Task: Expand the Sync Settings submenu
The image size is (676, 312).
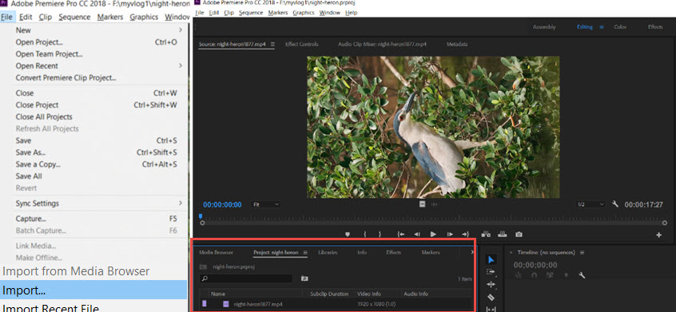Action: [x=181, y=203]
